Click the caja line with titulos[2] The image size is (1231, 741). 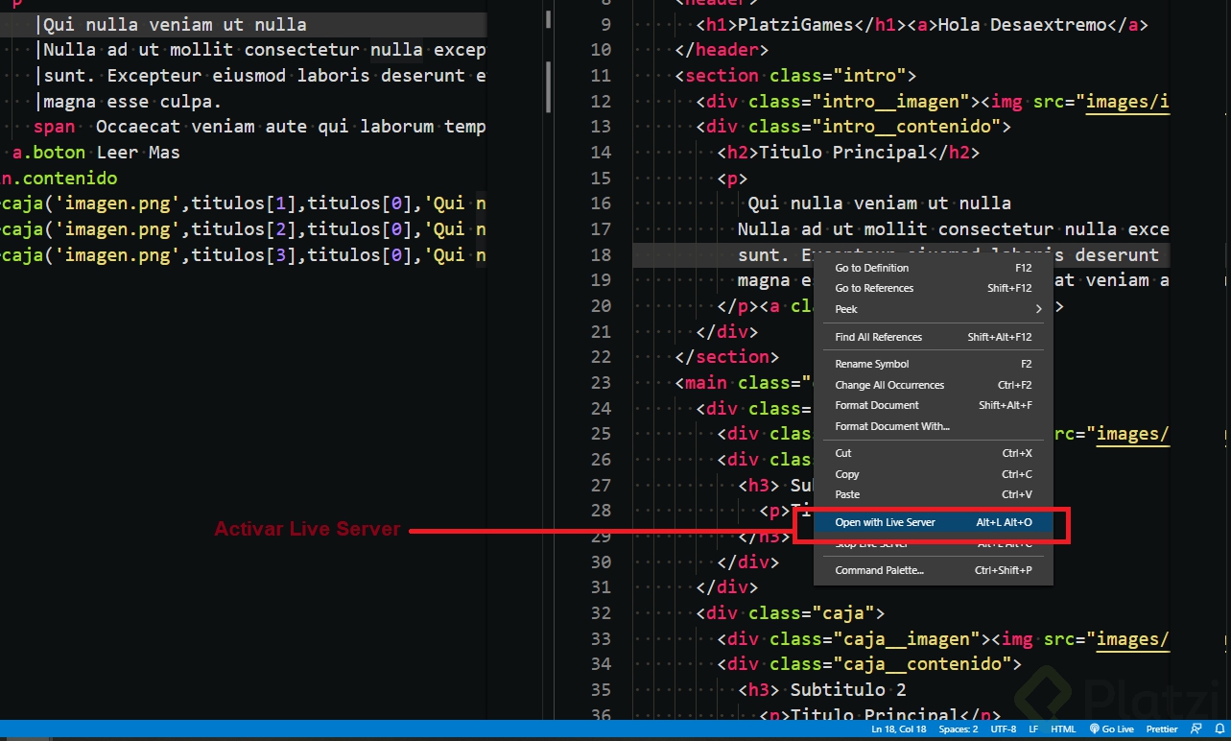click(244, 228)
